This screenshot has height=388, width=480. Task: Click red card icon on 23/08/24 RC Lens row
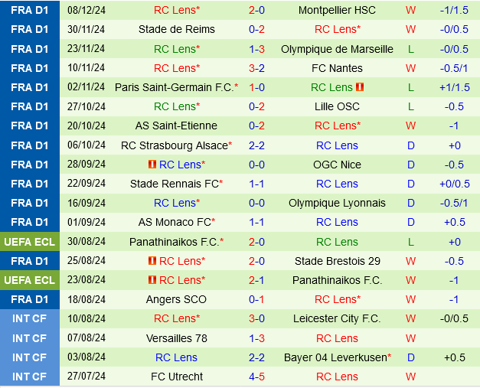tap(152, 280)
